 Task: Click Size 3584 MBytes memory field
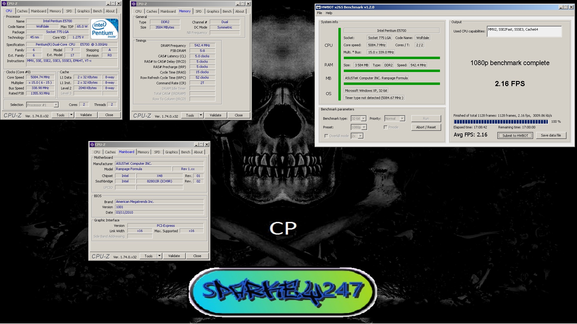click(x=165, y=27)
